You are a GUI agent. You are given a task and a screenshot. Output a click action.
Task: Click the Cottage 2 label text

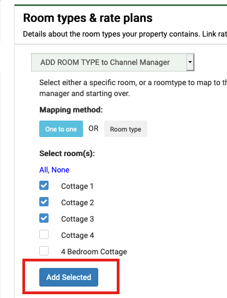[77, 202]
